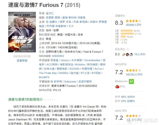Click 更新描述或海报 under the poster
Viewport: 159px width, 125px height.
[22, 56]
